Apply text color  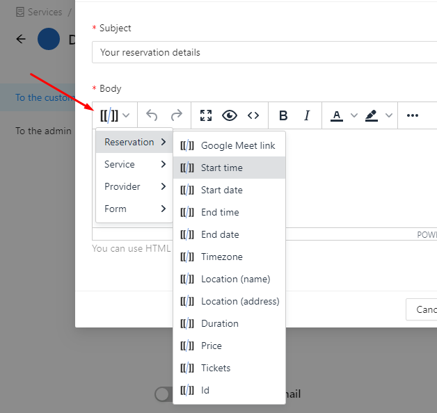(337, 115)
